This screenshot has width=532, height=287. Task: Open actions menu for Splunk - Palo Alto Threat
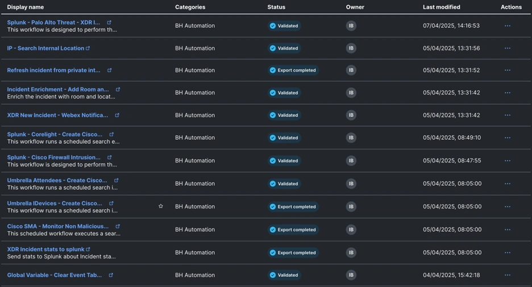(x=508, y=26)
